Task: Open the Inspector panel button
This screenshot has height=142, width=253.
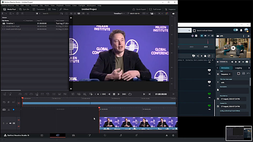Action: coord(170,9)
